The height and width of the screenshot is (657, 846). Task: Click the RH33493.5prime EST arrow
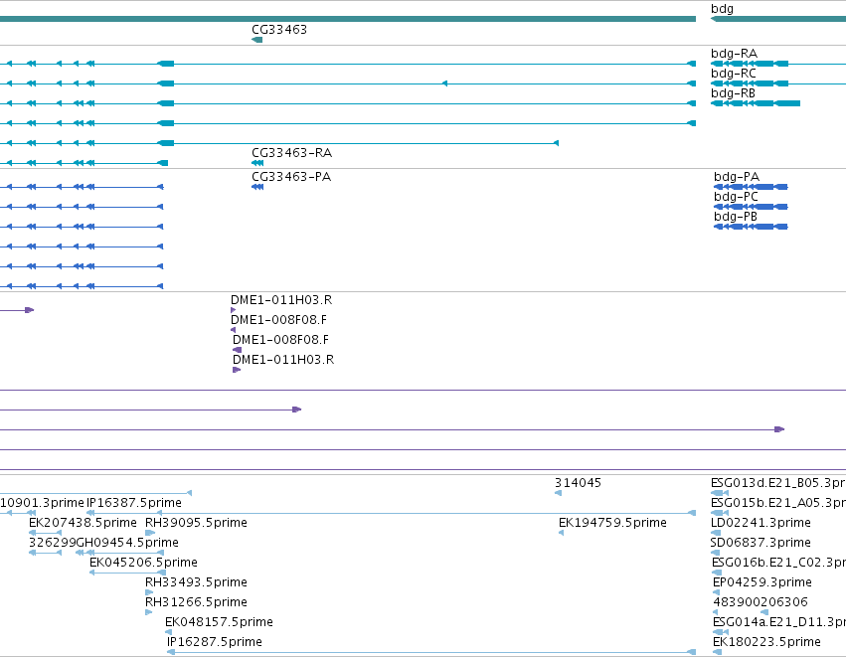tap(149, 592)
